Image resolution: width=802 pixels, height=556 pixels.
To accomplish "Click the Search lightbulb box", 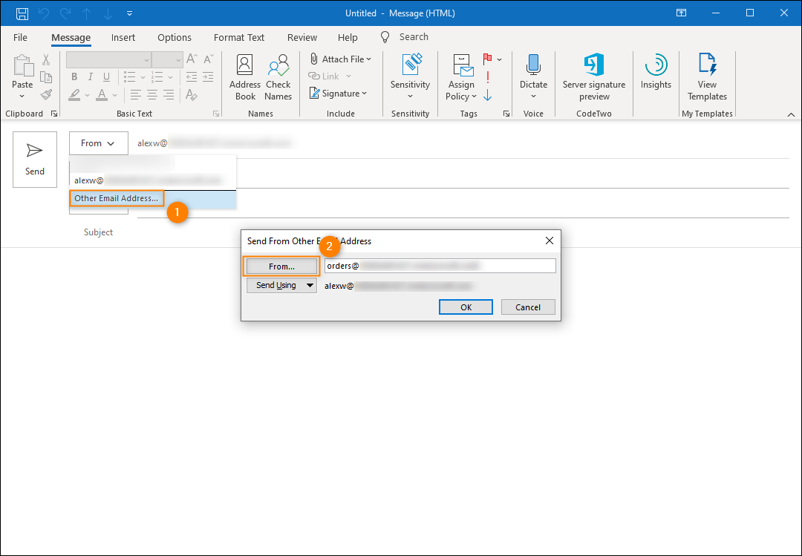I will click(x=405, y=37).
